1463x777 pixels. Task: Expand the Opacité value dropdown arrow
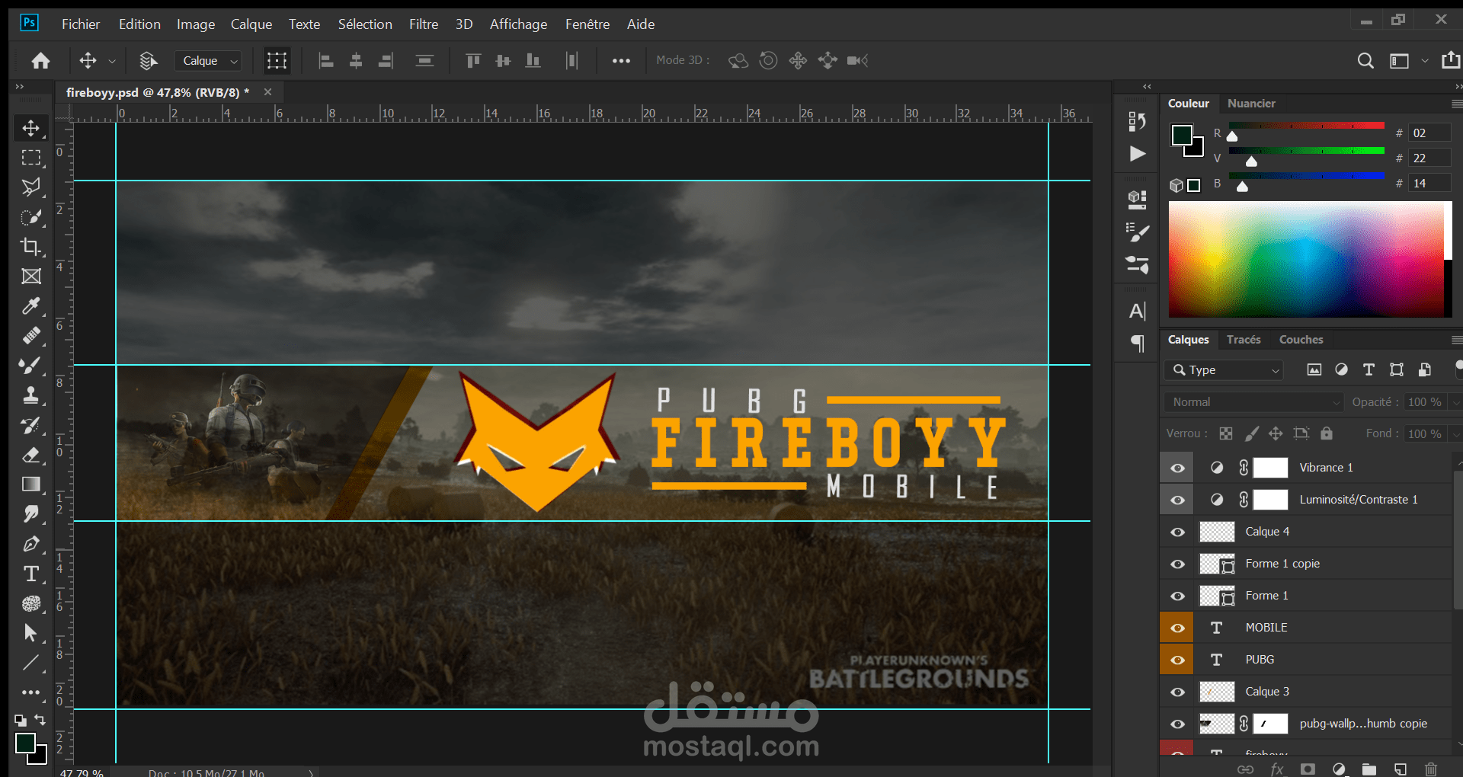(x=1456, y=401)
